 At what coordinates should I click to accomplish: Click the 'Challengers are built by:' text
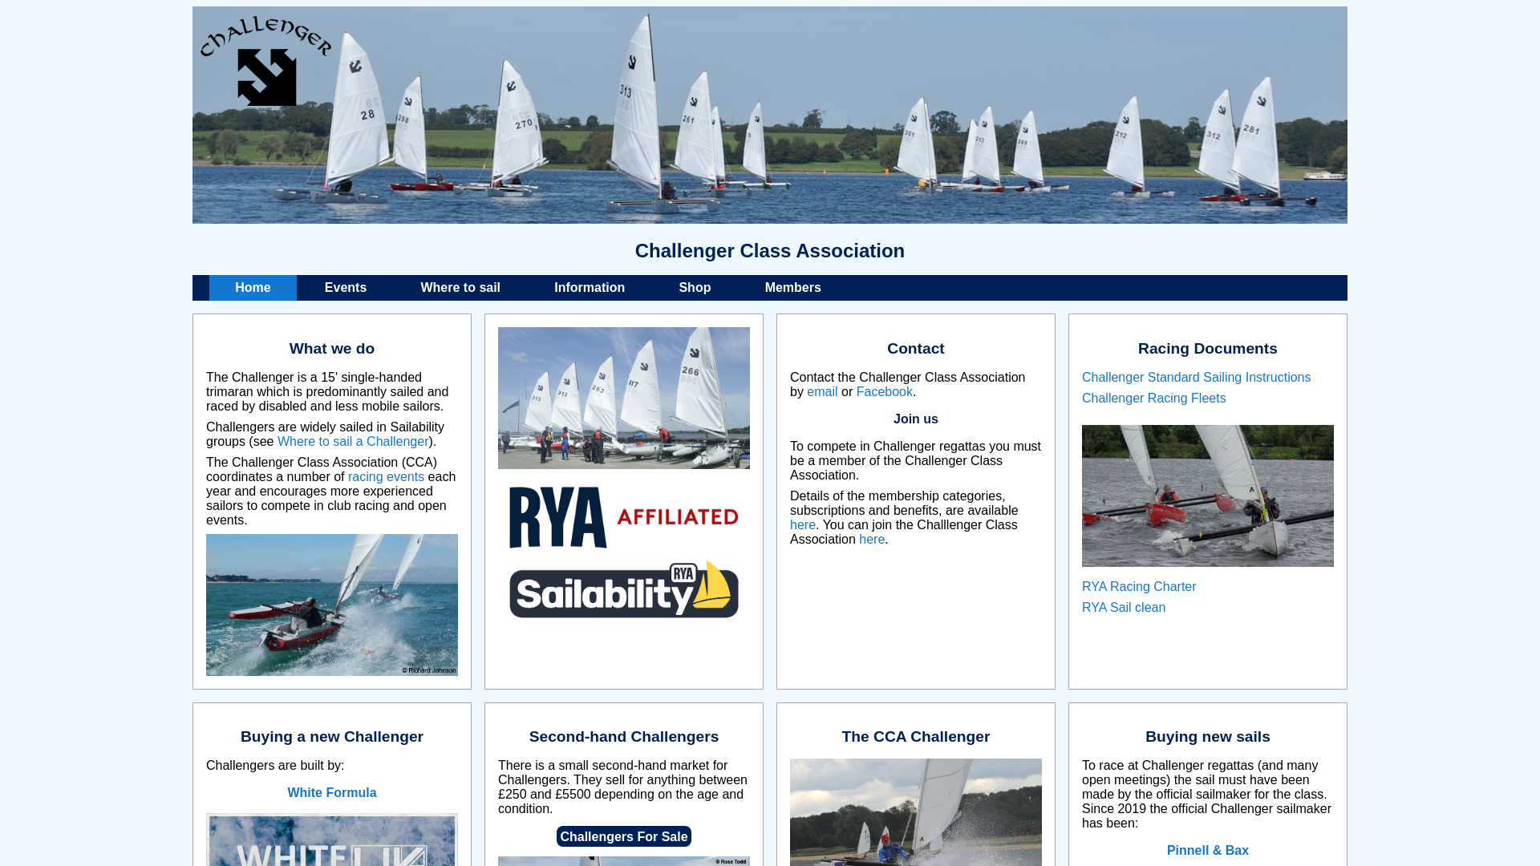[275, 766]
